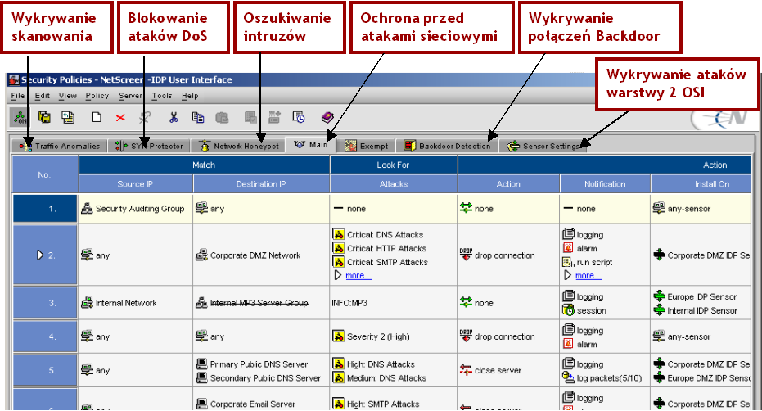This screenshot has width=762, height=411.
Task: Click the Source IP column header
Action: click(x=136, y=184)
